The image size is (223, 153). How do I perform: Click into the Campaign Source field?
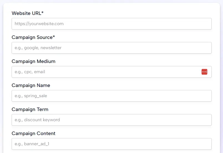coord(111,48)
